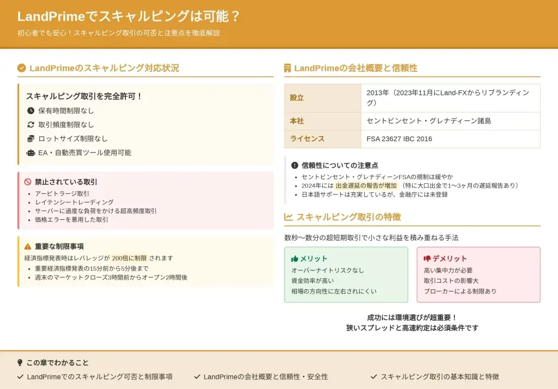Click the check-circle icon beside スキャルピング対応状況
This screenshot has height=389, width=558.
click(x=22, y=68)
